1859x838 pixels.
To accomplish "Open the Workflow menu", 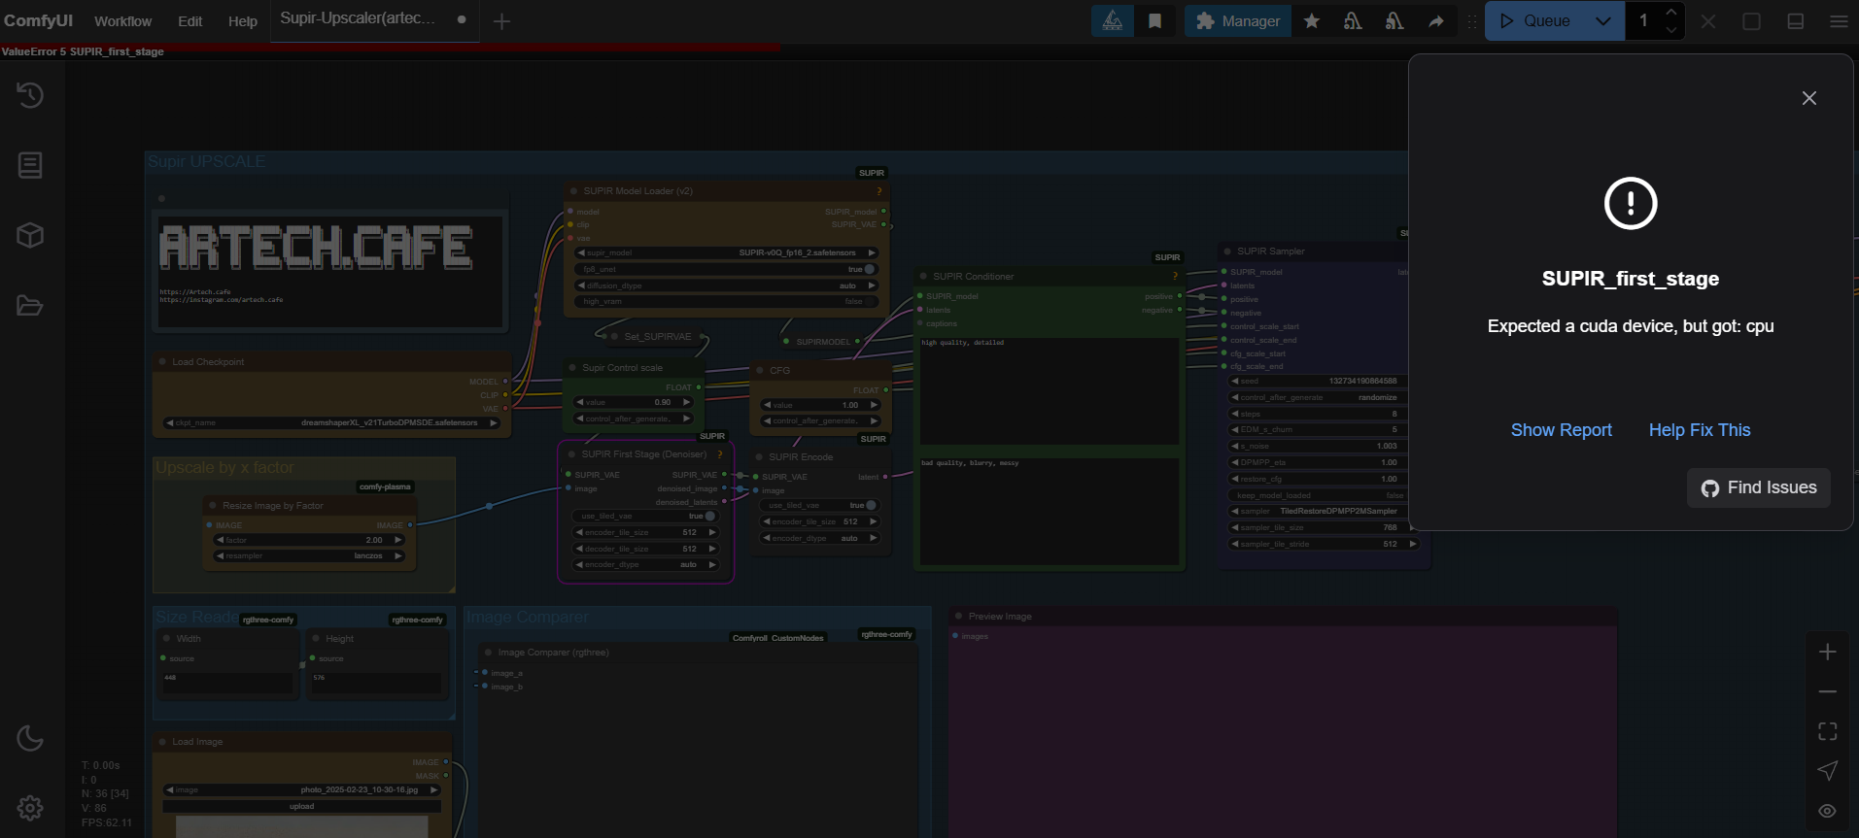I will (122, 21).
